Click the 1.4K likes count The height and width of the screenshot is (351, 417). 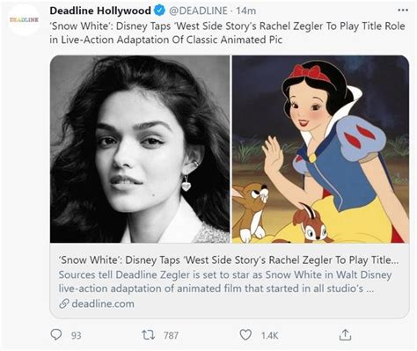click(269, 335)
